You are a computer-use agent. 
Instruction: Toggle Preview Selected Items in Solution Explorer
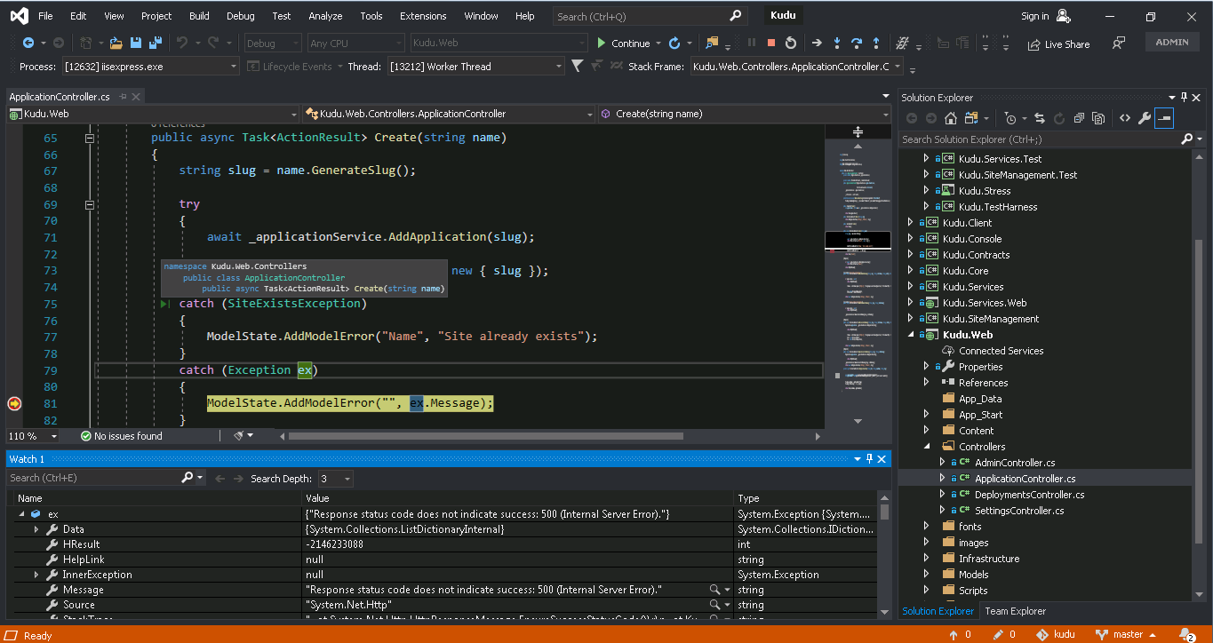tap(1164, 118)
